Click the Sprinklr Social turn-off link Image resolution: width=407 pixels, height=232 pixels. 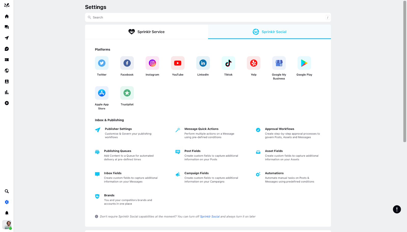210,217
